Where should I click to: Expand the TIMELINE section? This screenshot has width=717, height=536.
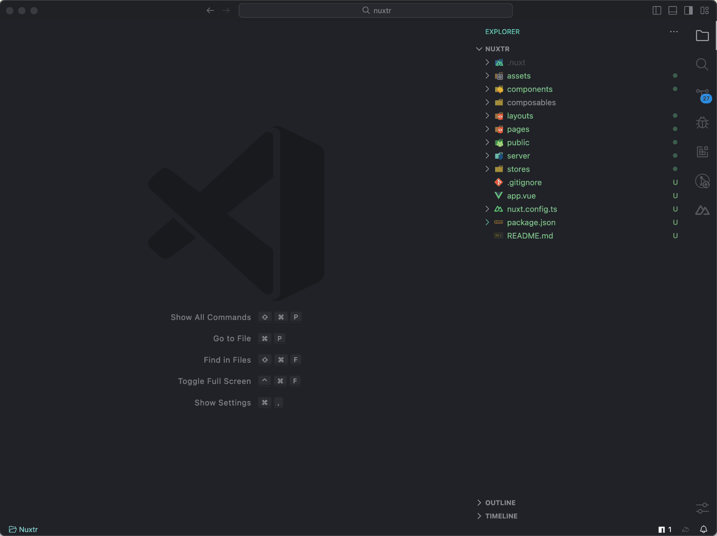pos(479,516)
